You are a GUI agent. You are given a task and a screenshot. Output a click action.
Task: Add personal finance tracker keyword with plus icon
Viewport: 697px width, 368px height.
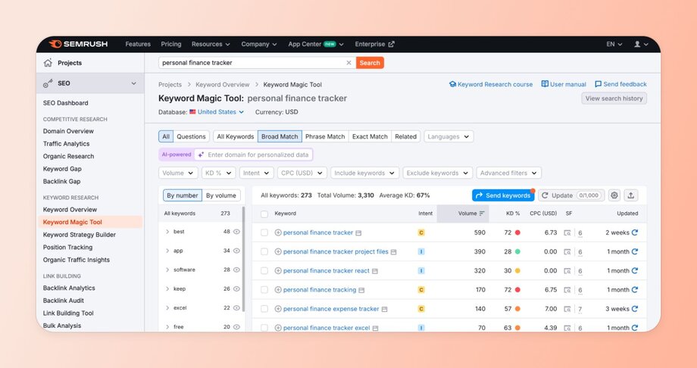(278, 232)
